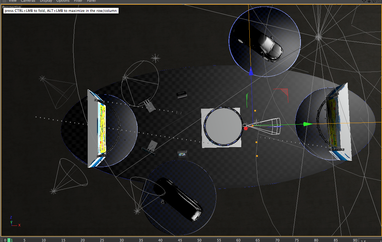Click the viewport rotate camera icon
The image size is (382, 242).
[374, 1]
